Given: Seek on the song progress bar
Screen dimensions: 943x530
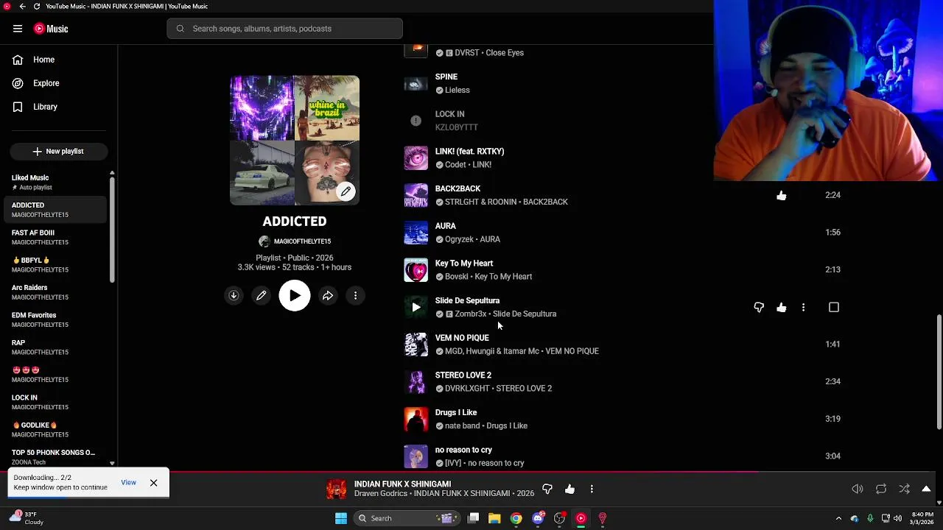Looking at the screenshot, I should coord(471,472).
